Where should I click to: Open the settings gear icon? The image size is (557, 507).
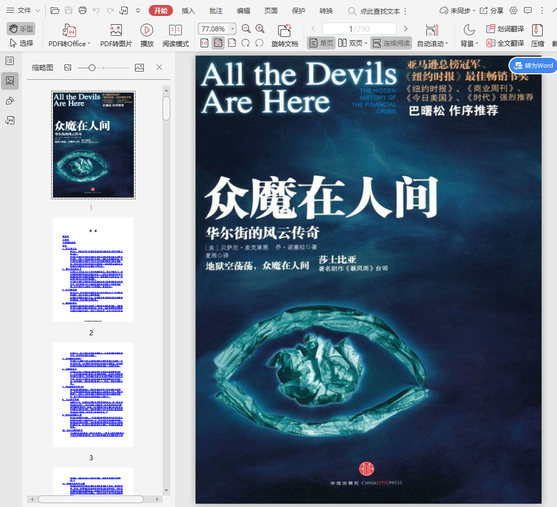click(x=513, y=10)
